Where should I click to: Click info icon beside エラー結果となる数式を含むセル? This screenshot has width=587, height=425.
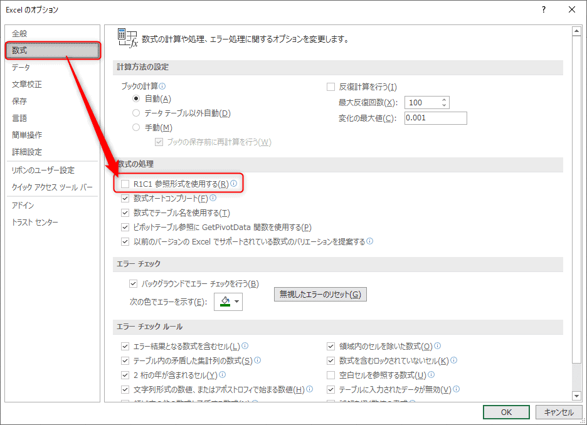click(245, 345)
